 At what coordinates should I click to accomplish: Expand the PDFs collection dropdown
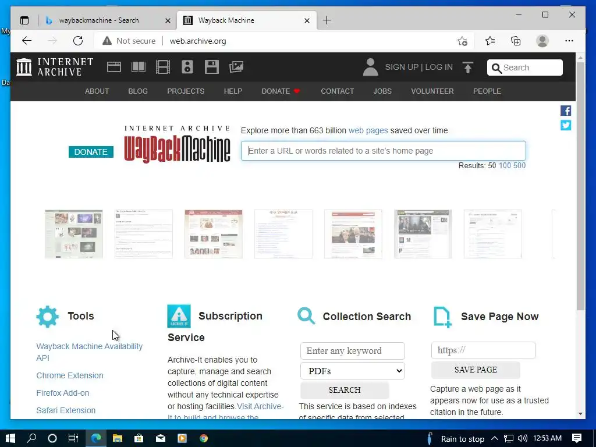[x=352, y=371]
